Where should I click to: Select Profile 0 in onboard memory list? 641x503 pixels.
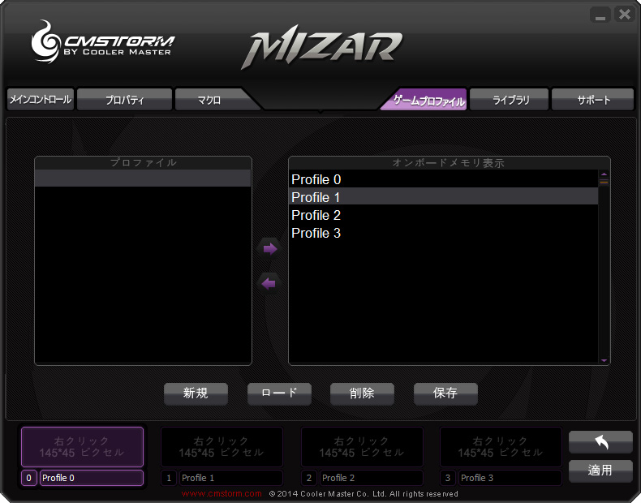[x=443, y=179]
